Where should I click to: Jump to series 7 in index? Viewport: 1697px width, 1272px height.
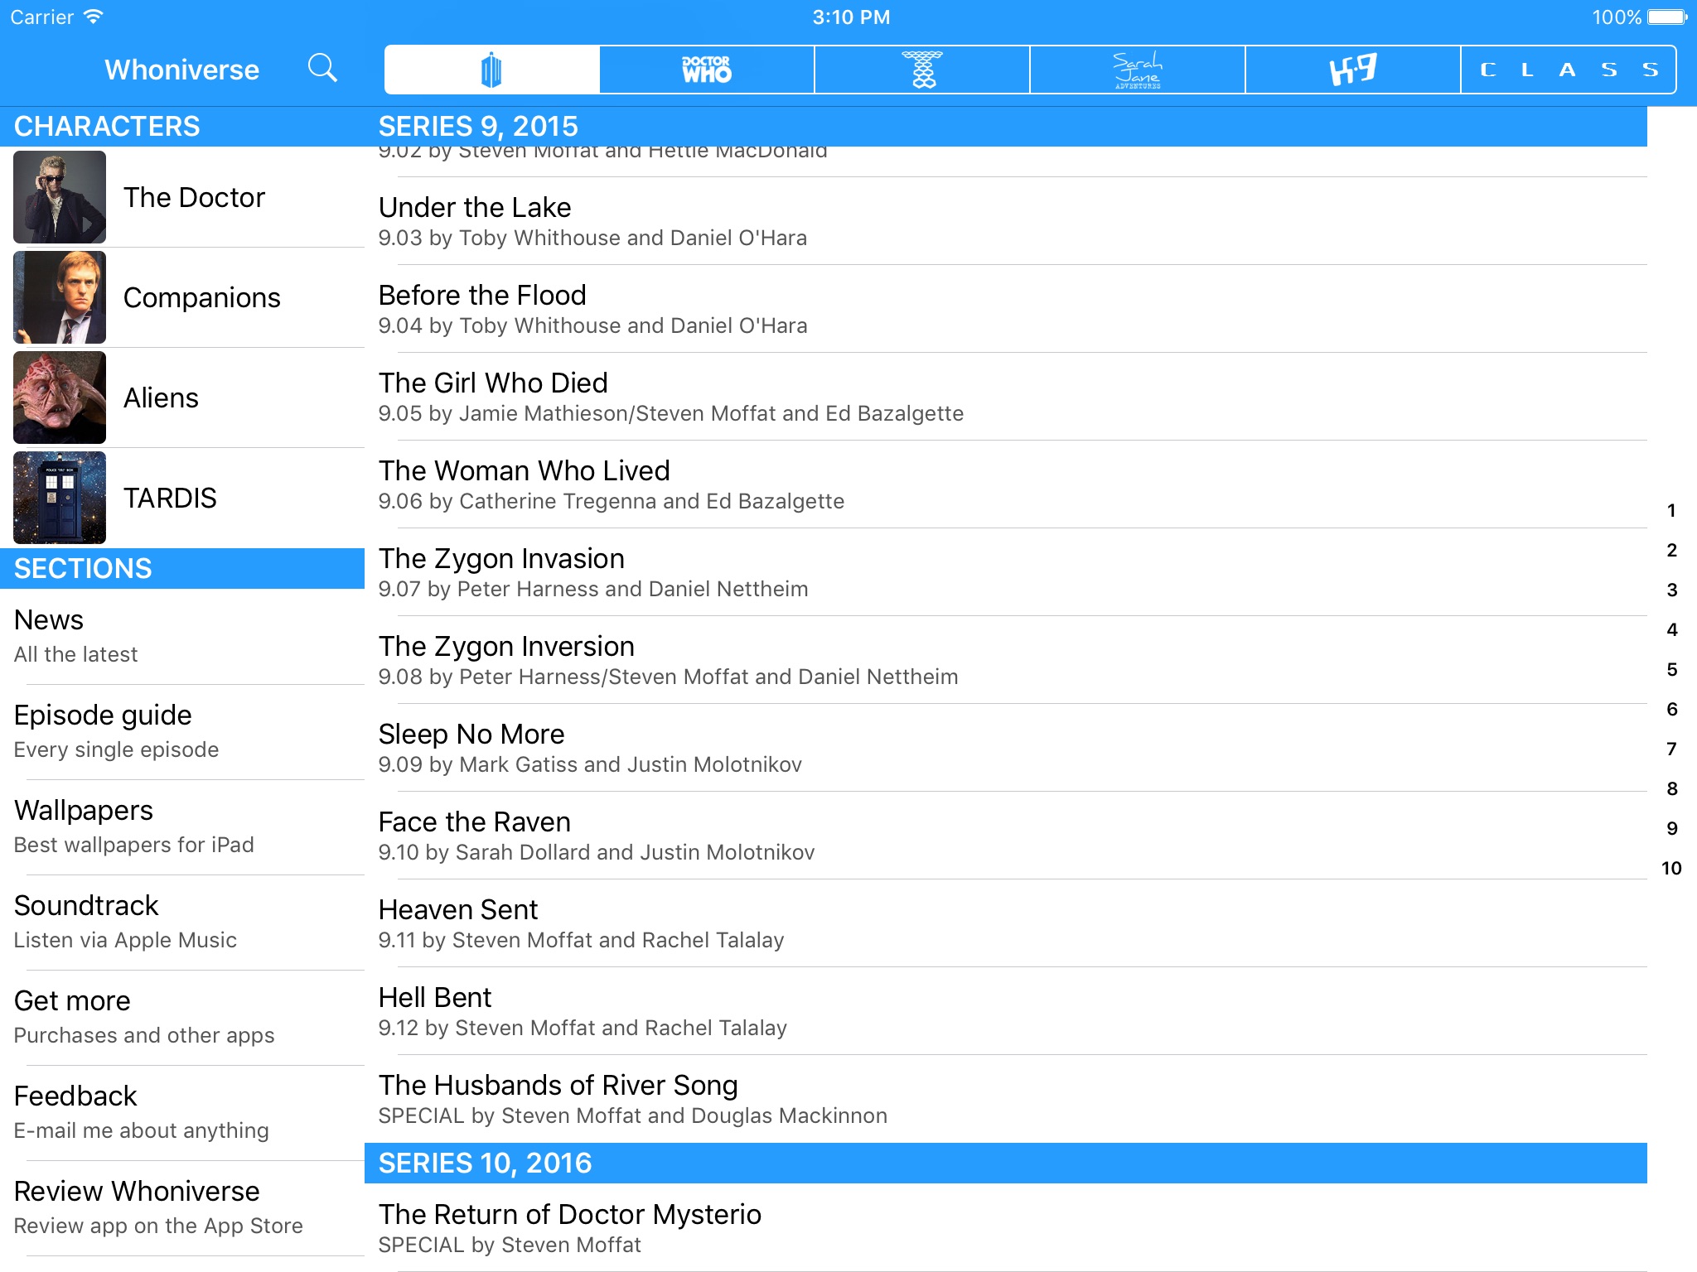click(1671, 749)
